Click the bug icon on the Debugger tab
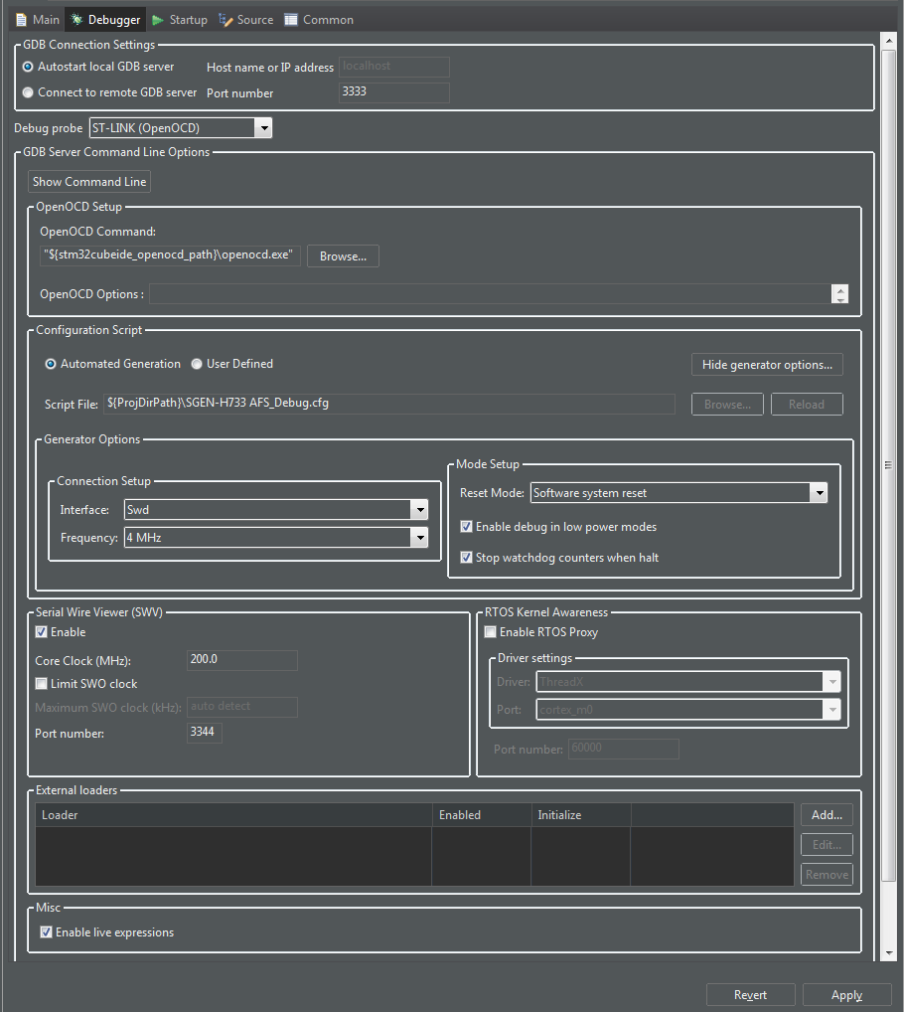The width and height of the screenshot is (904, 1012). pos(75,19)
